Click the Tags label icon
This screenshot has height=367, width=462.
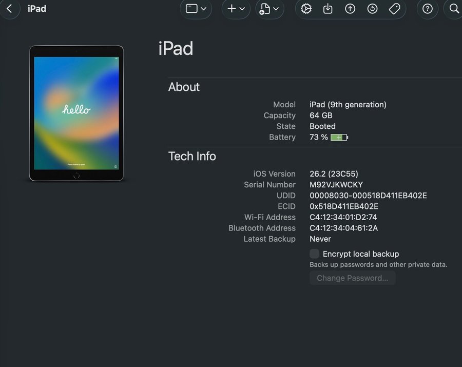394,9
